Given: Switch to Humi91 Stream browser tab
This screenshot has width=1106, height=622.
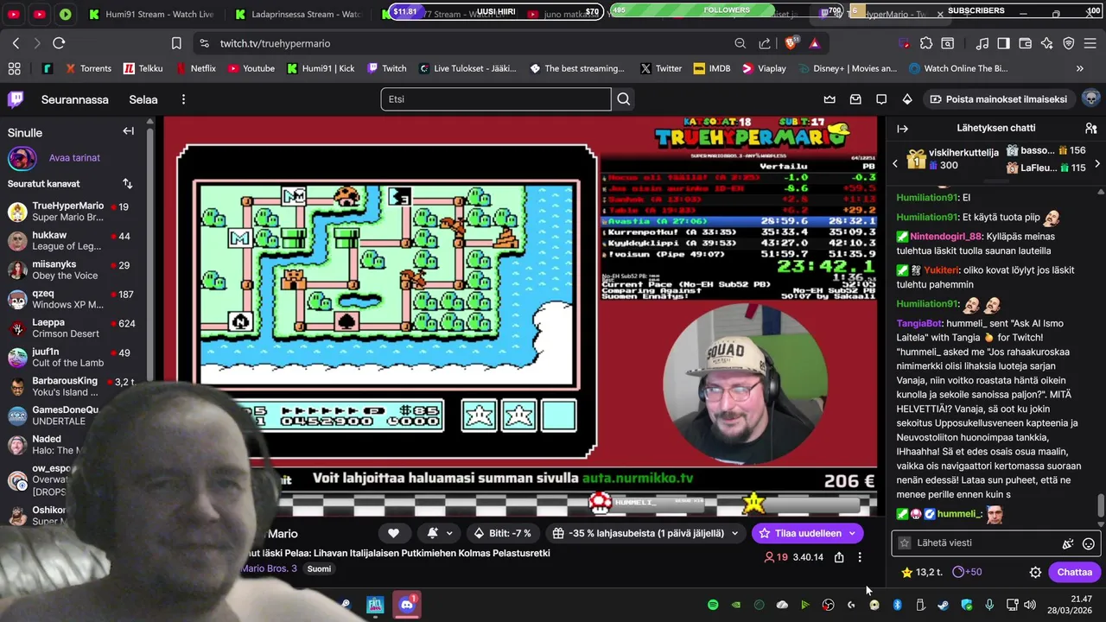Looking at the screenshot, I should click(150, 14).
